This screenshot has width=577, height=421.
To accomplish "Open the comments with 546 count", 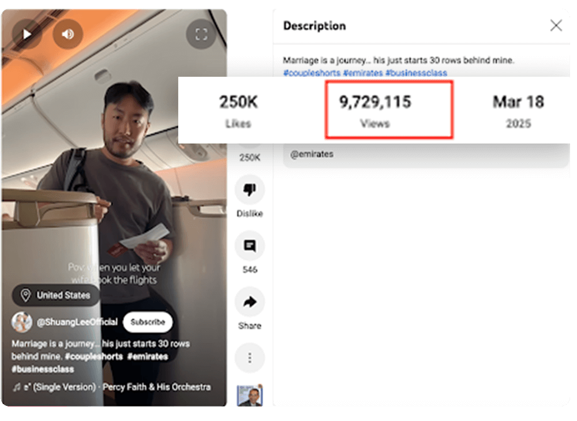I will coord(249,245).
